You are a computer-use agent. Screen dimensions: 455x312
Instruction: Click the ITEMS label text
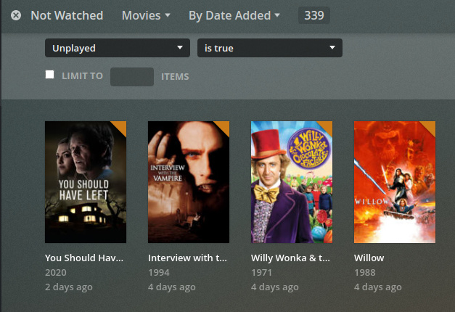[x=175, y=77]
